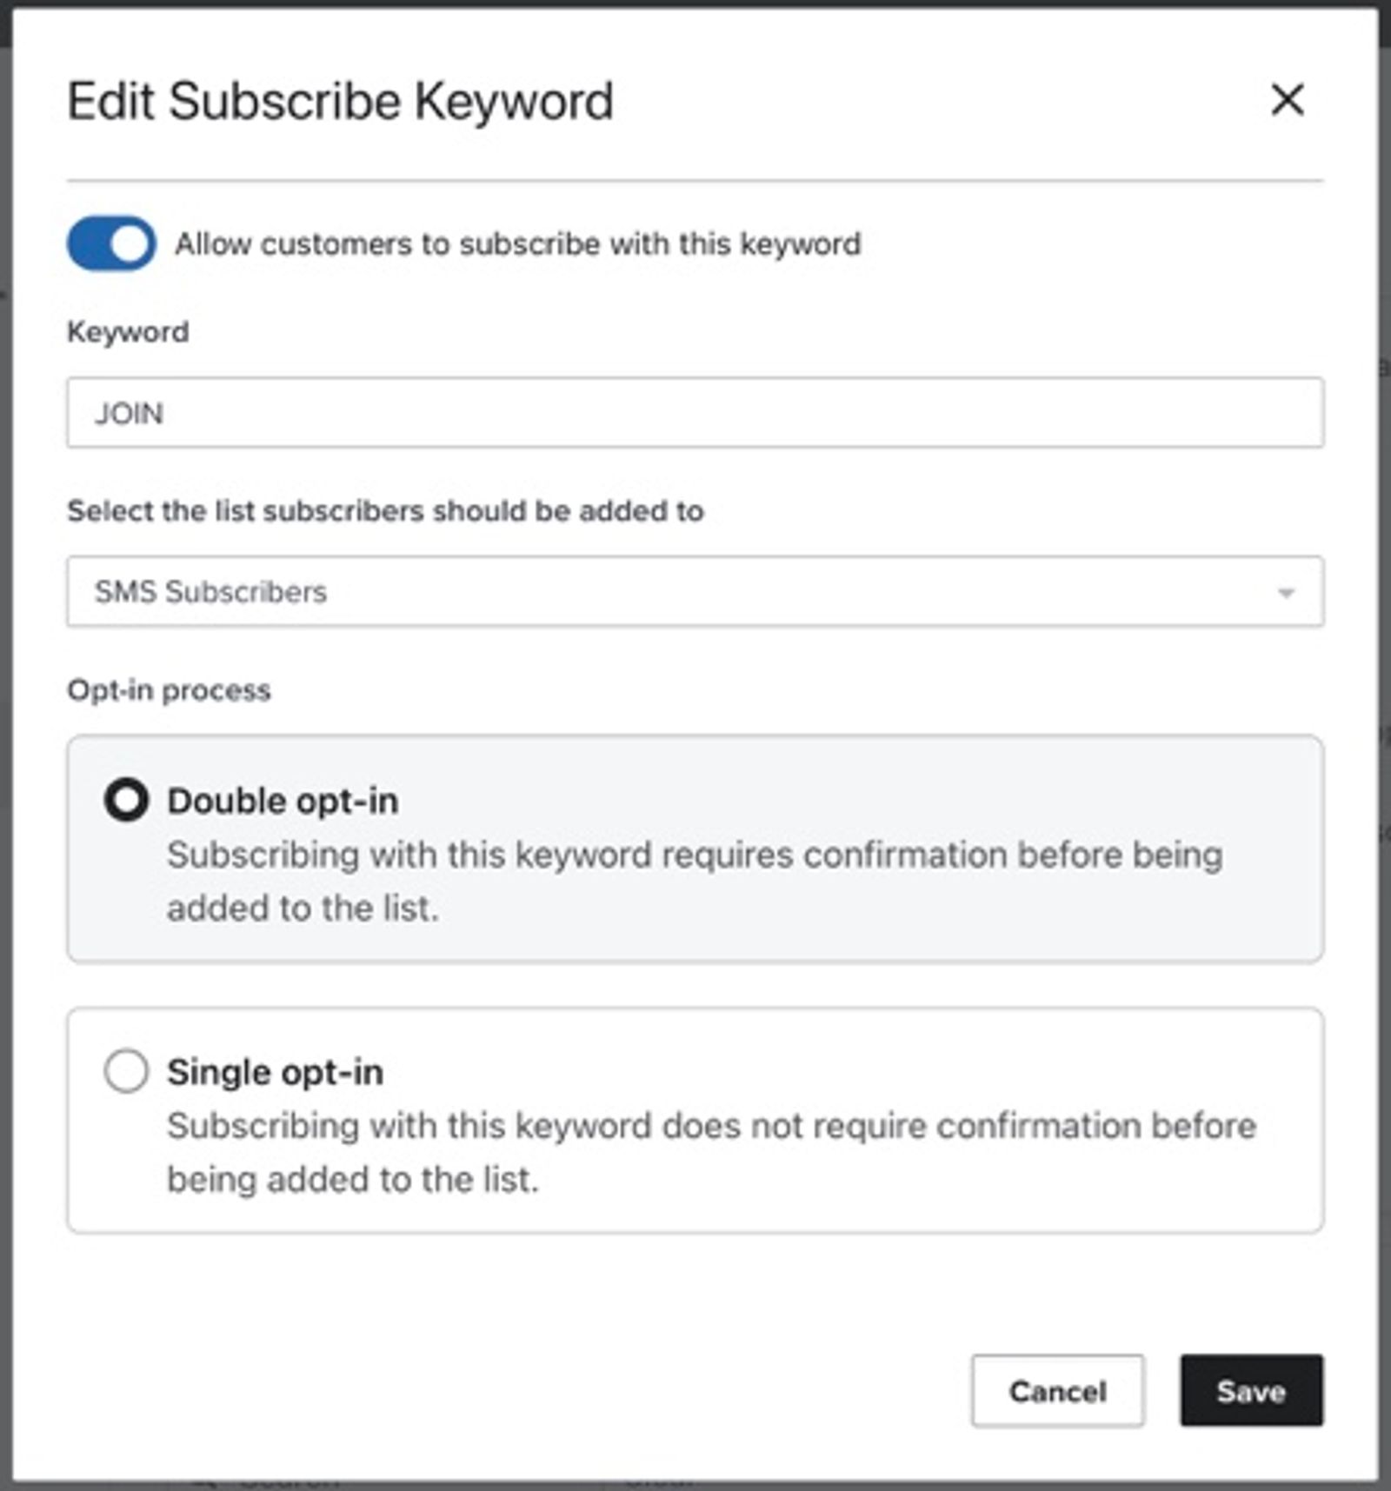The width and height of the screenshot is (1391, 1491).
Task: Click the Double opt-in description text
Action: point(695,881)
